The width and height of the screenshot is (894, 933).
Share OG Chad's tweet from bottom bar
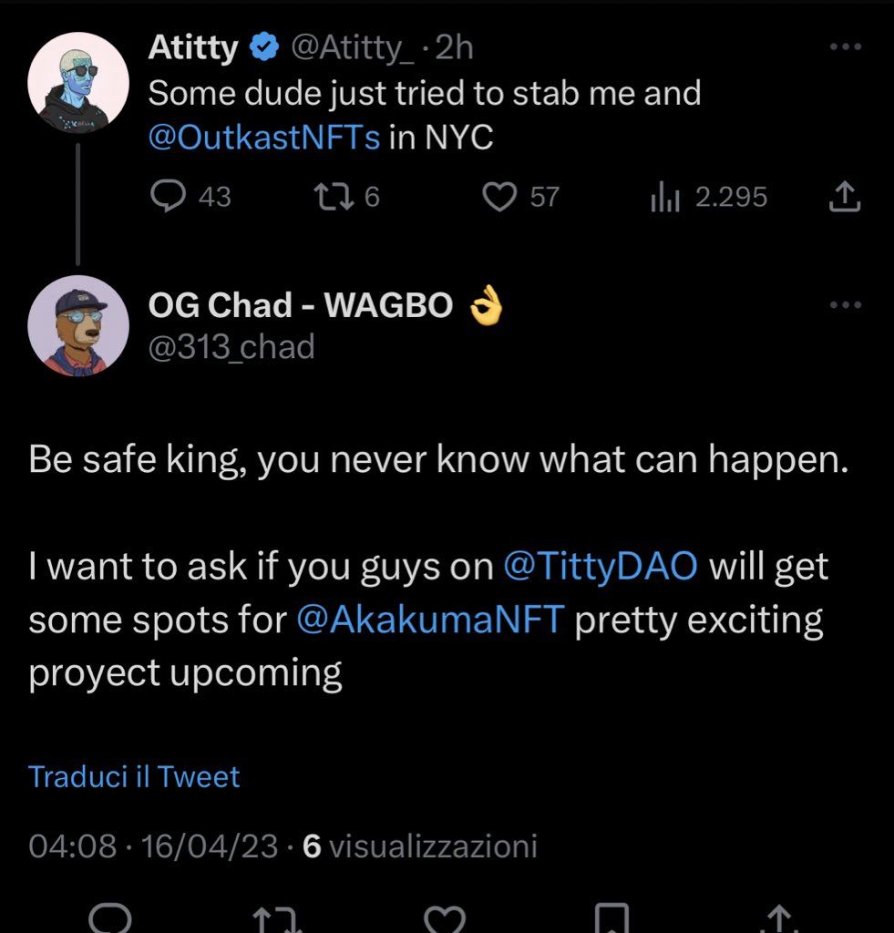(x=780, y=918)
